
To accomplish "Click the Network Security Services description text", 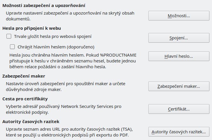I will click(x=64, y=109).
